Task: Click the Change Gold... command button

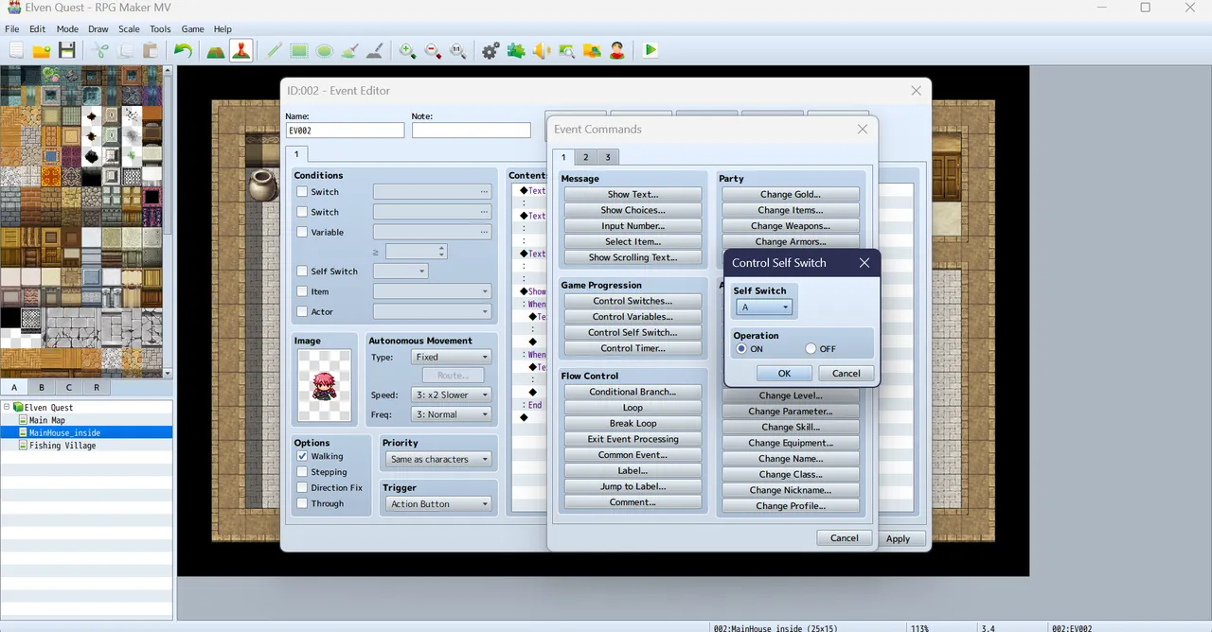Action: (x=790, y=194)
